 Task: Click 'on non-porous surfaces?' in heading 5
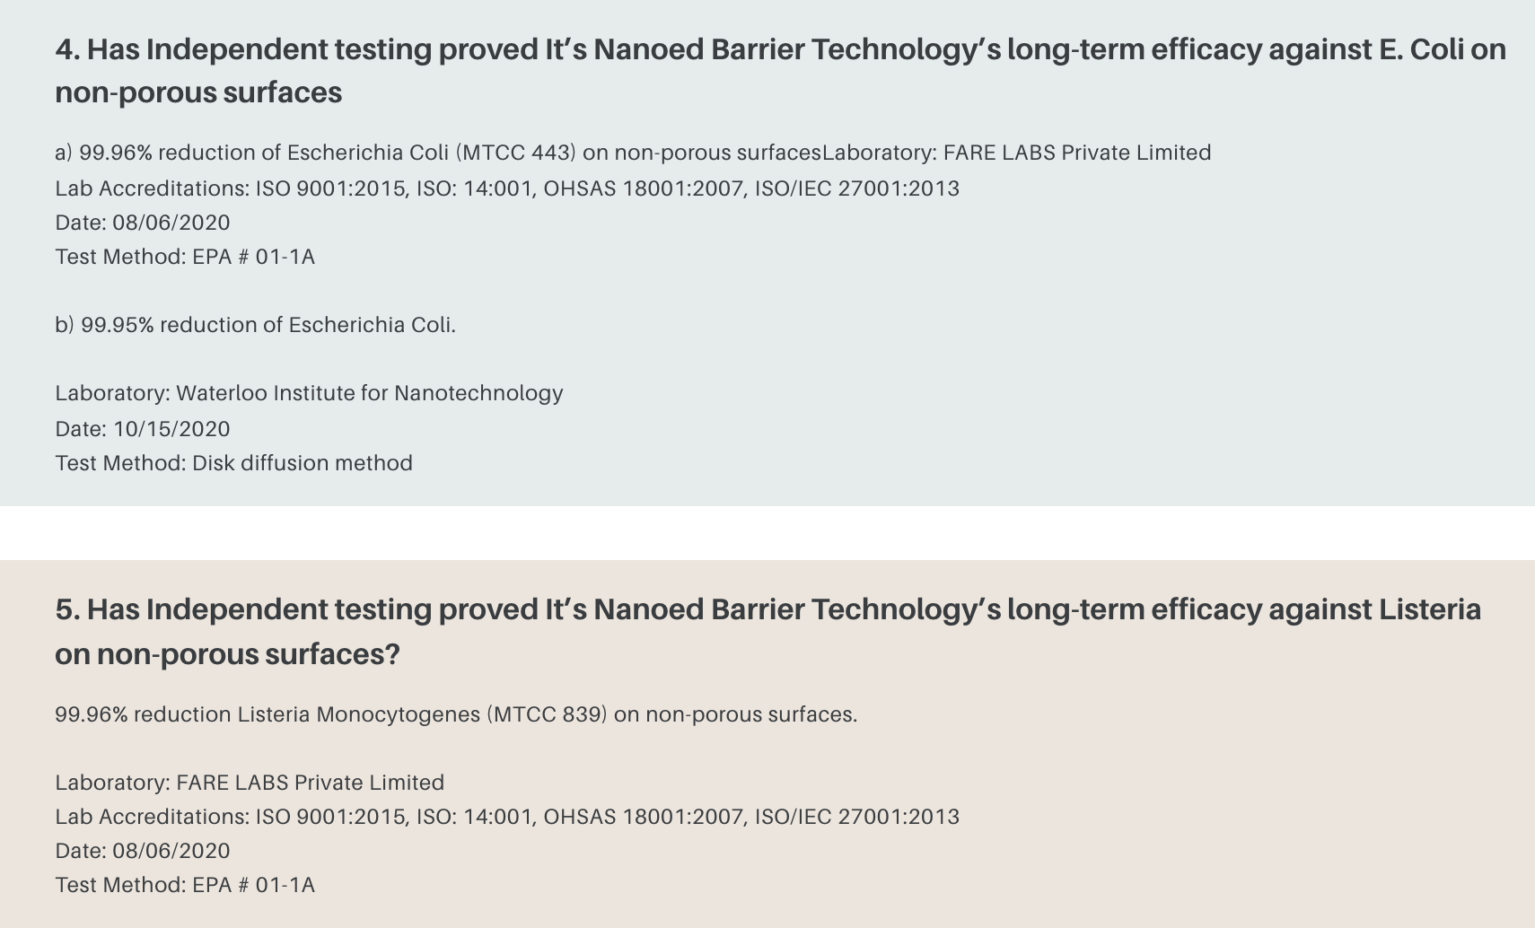(x=227, y=654)
